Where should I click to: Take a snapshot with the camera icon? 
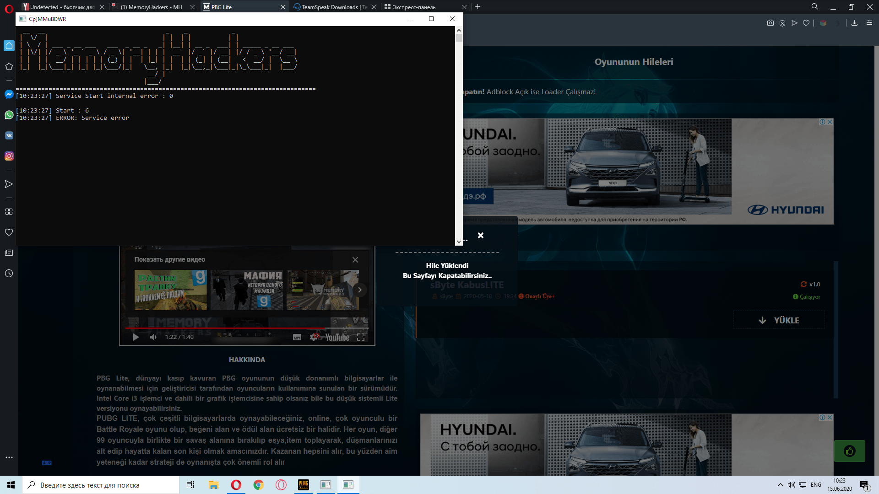[x=770, y=23]
